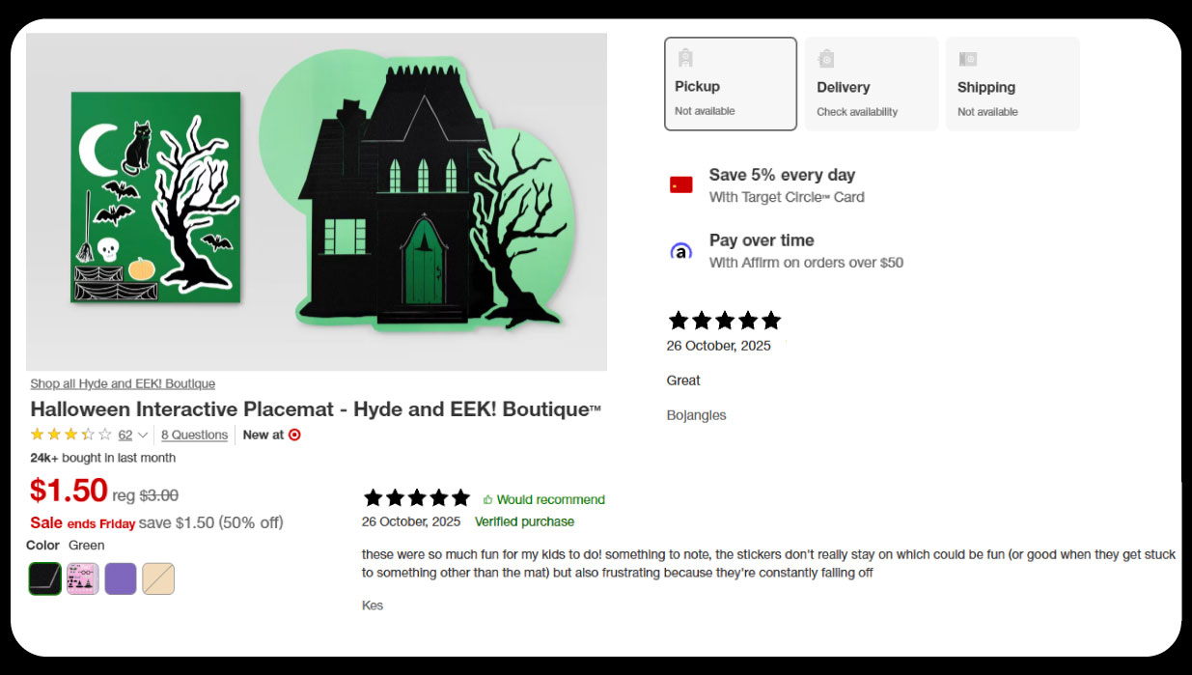Choose the pink patterned color swatch

coord(83,578)
